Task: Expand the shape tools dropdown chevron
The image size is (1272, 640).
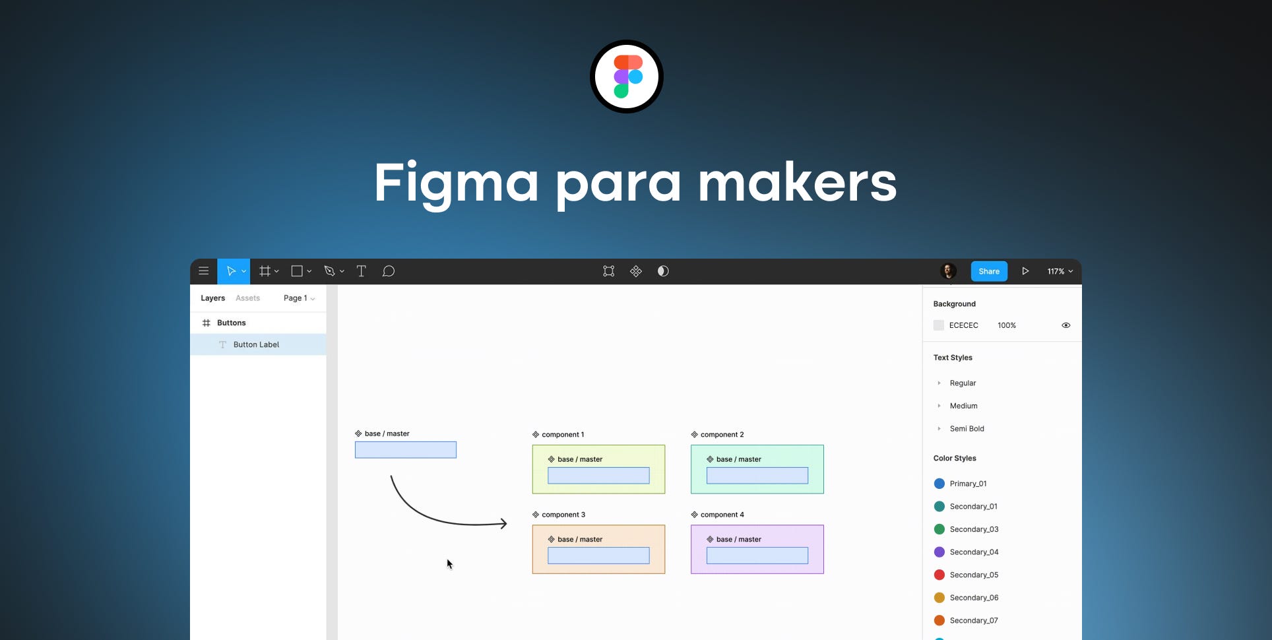Action: pos(309,271)
